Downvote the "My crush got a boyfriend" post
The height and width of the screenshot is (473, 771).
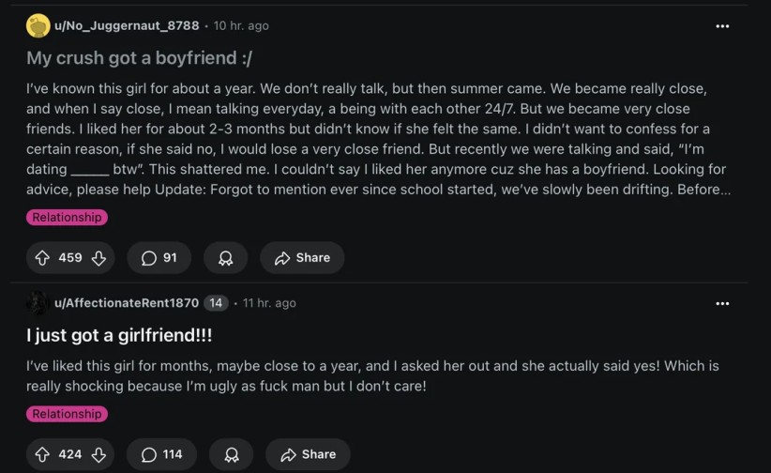(x=98, y=258)
